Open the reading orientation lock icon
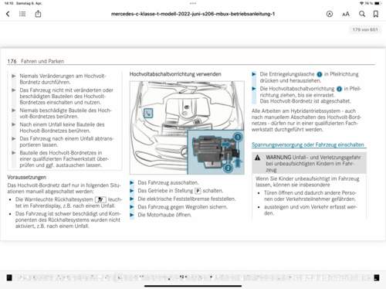 [330, 14]
